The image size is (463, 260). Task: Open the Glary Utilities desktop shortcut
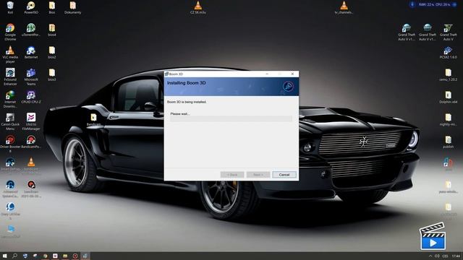tap(10, 211)
